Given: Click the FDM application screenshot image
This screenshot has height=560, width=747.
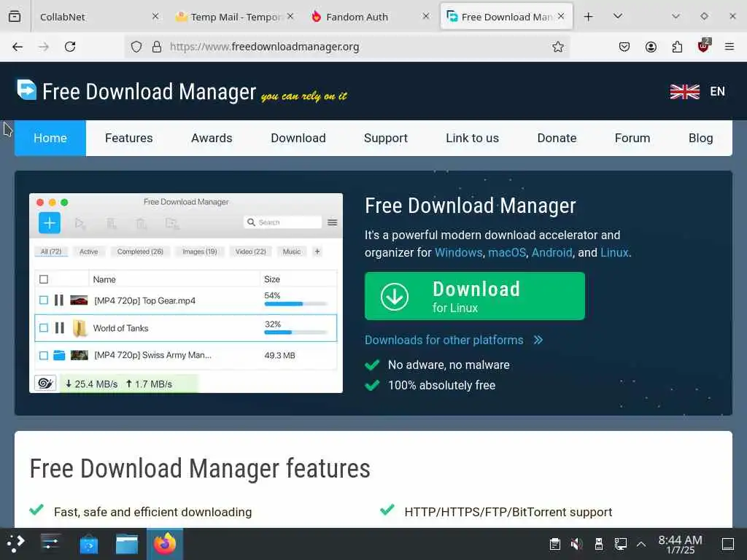Looking at the screenshot, I should (x=186, y=293).
